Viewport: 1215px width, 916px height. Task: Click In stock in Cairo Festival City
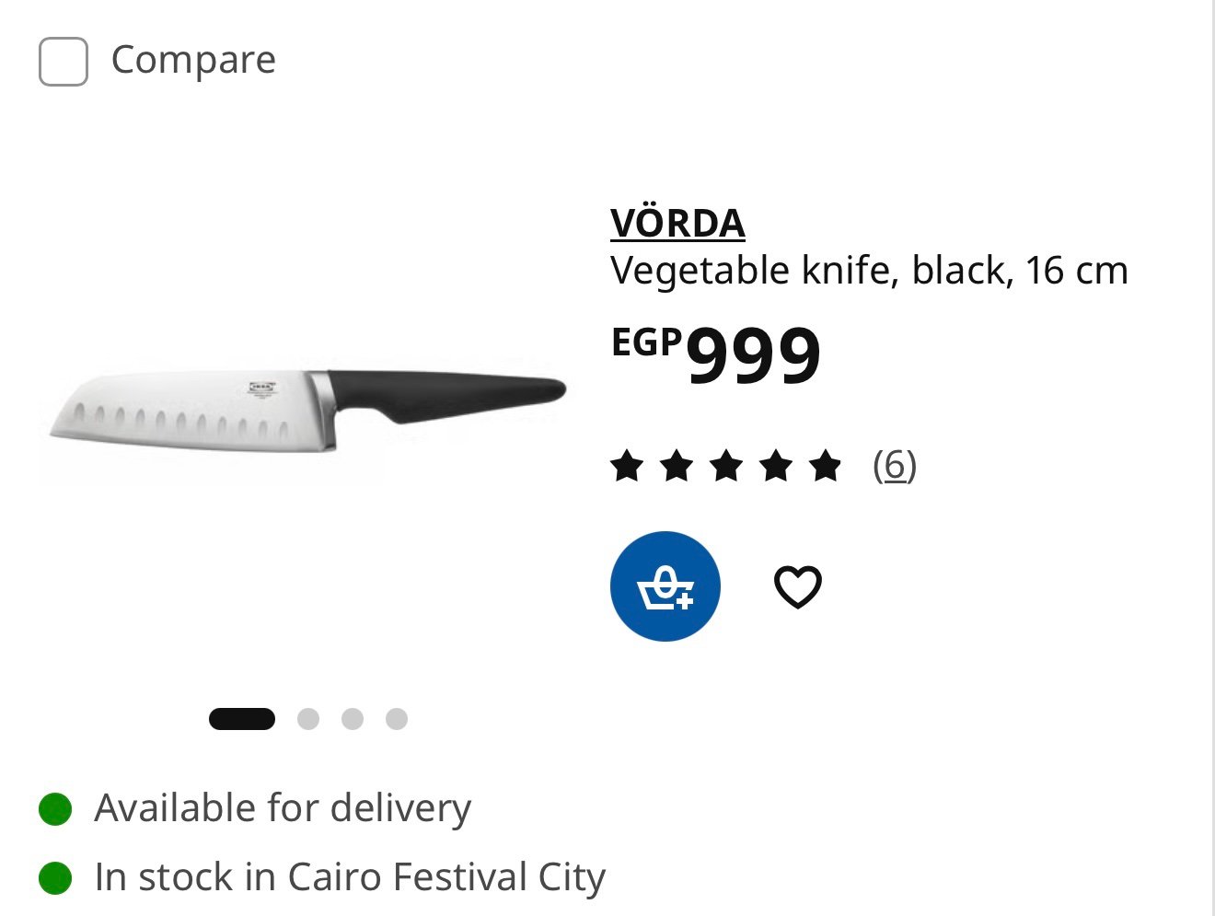pyautogui.click(x=350, y=877)
